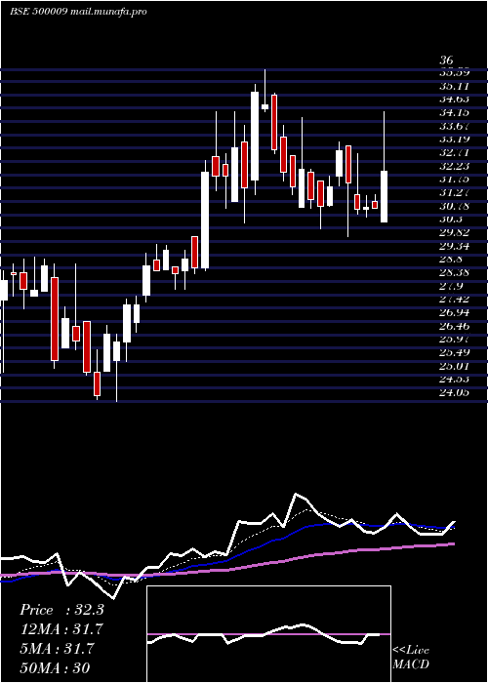
Task: Click the 25.01 price axis label
Action: (x=454, y=367)
